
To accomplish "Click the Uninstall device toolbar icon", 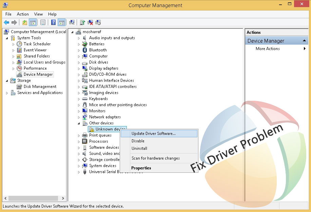I will pos(90,23).
